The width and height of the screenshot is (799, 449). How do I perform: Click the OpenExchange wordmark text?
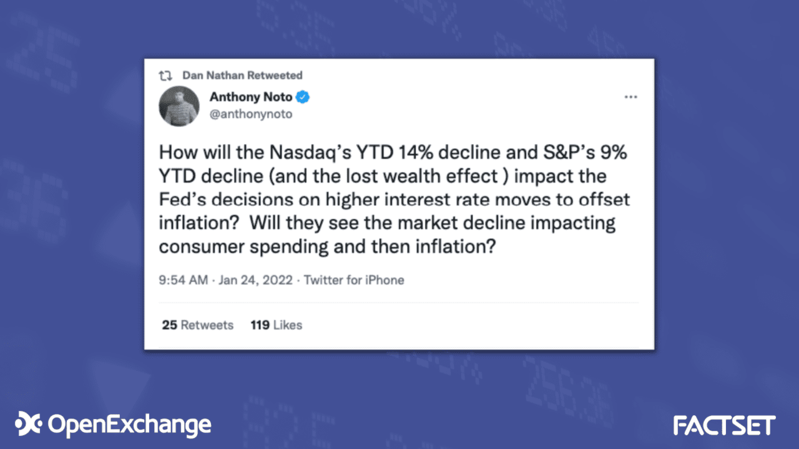click(x=129, y=425)
